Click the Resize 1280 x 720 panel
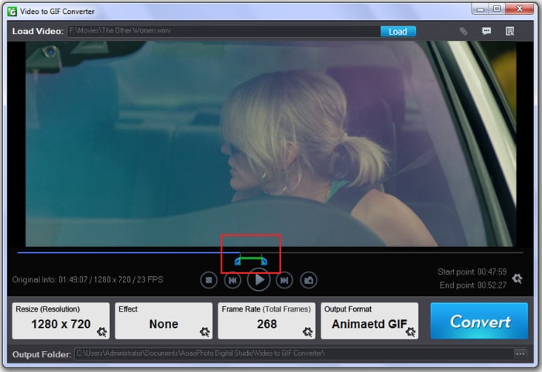542x372 pixels. 61,321
